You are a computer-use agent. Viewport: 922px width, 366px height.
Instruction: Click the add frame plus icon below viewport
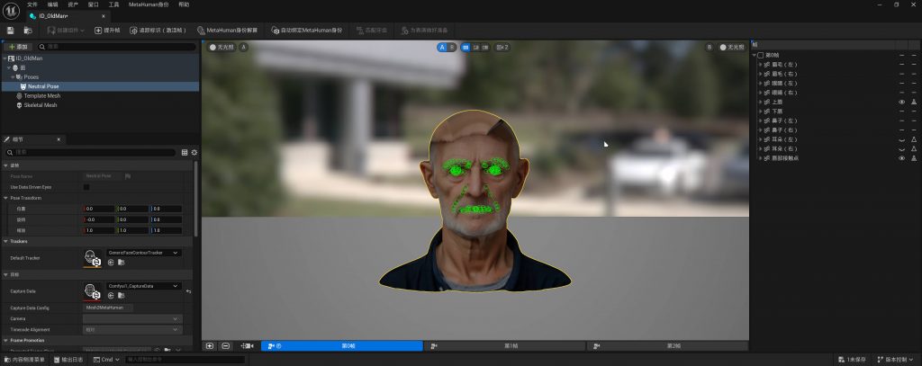210,345
